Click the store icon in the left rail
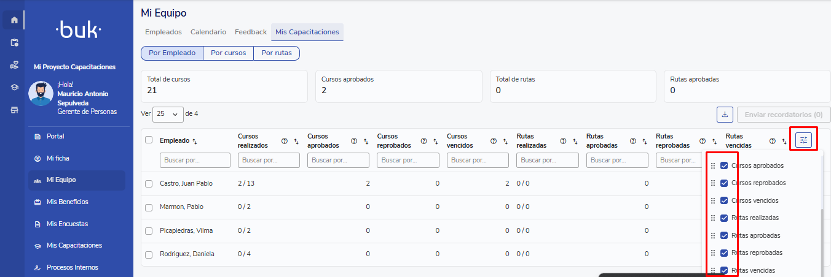The image size is (831, 277). (x=14, y=110)
